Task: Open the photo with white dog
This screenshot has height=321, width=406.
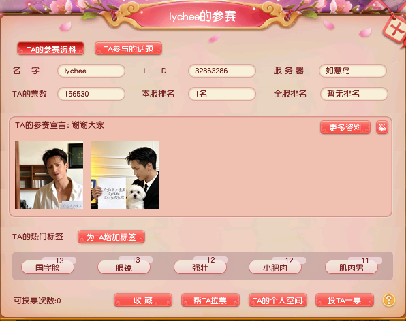Action: pyautogui.click(x=125, y=175)
